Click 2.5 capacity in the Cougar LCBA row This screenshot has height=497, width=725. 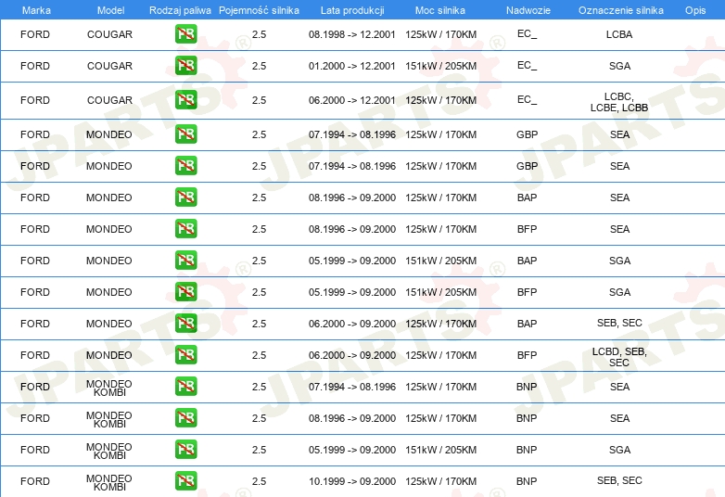[x=259, y=34]
